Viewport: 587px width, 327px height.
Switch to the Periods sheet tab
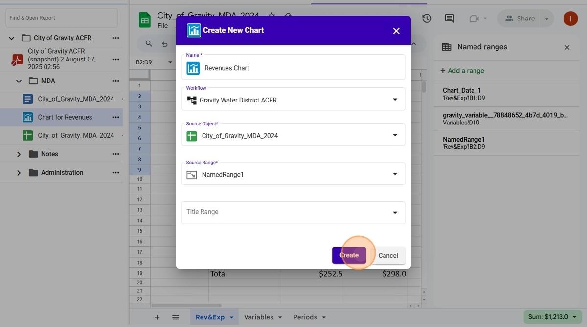(305, 317)
